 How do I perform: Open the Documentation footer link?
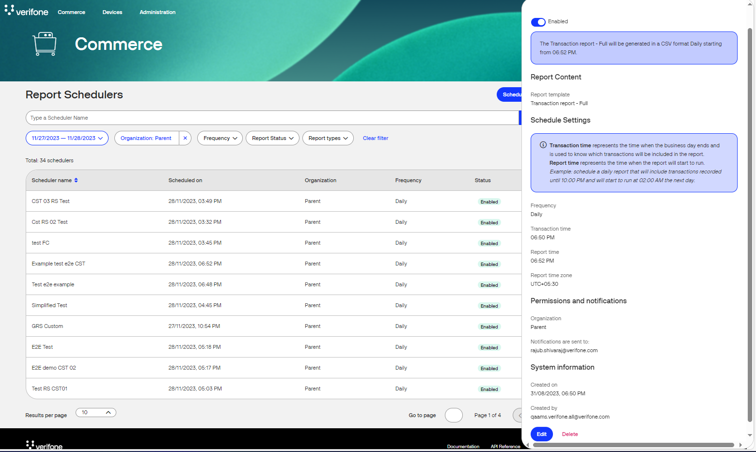463,446
